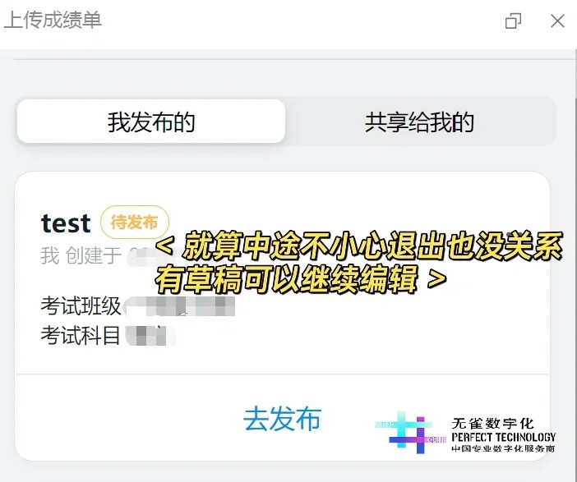Click the pop-out window icon
The height and width of the screenshot is (482, 577).
(x=513, y=21)
